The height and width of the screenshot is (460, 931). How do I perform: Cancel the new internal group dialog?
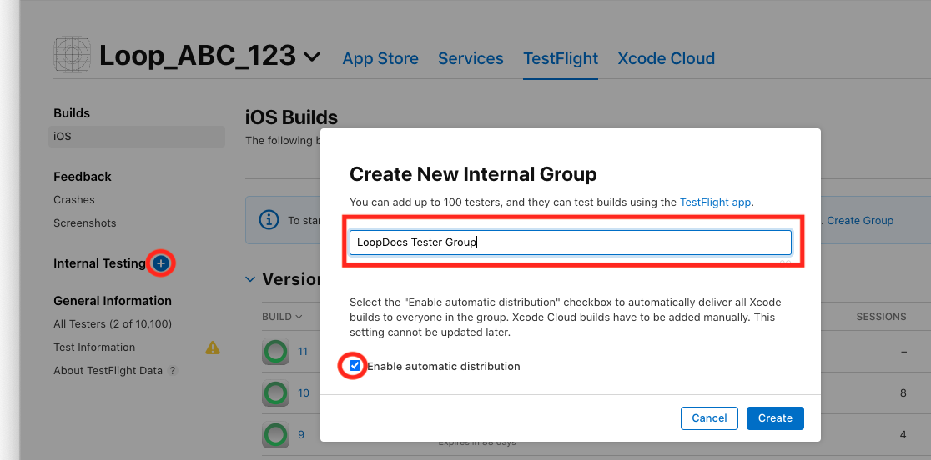(x=709, y=418)
